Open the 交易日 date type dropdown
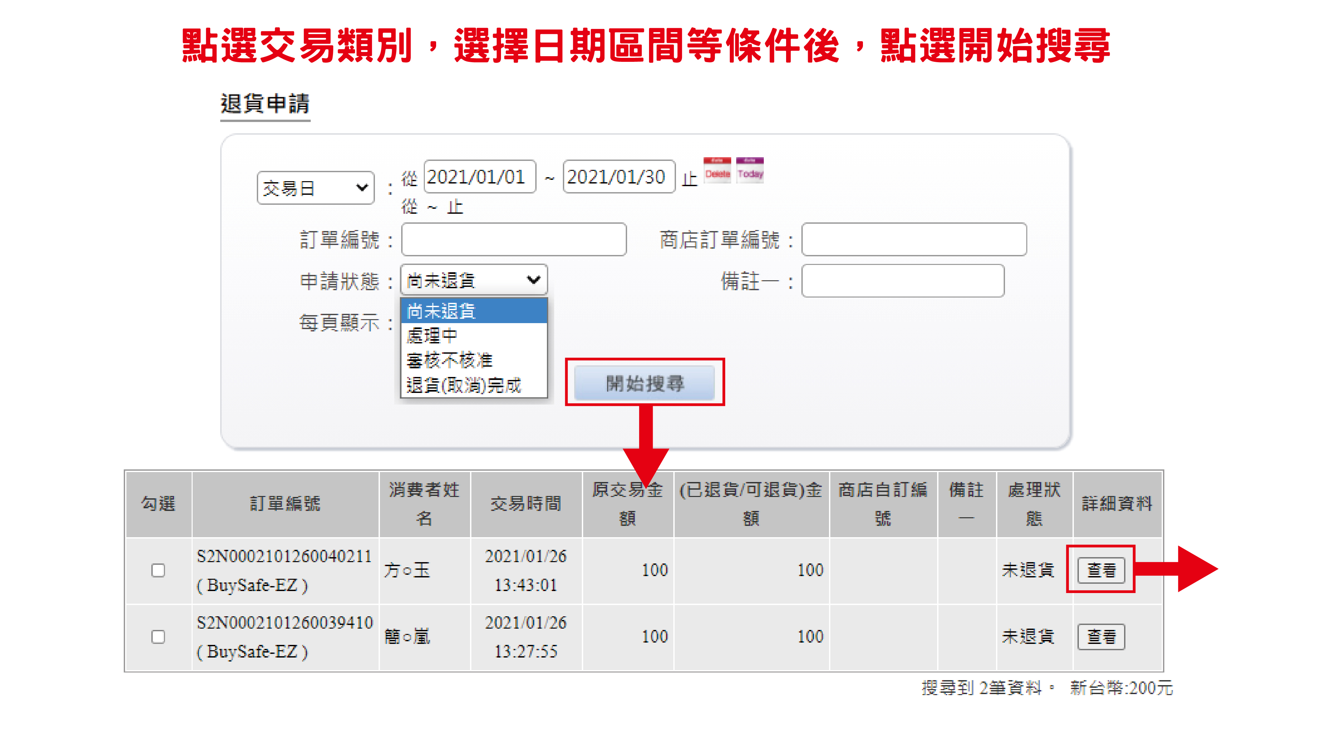The image size is (1331, 730). tap(315, 188)
